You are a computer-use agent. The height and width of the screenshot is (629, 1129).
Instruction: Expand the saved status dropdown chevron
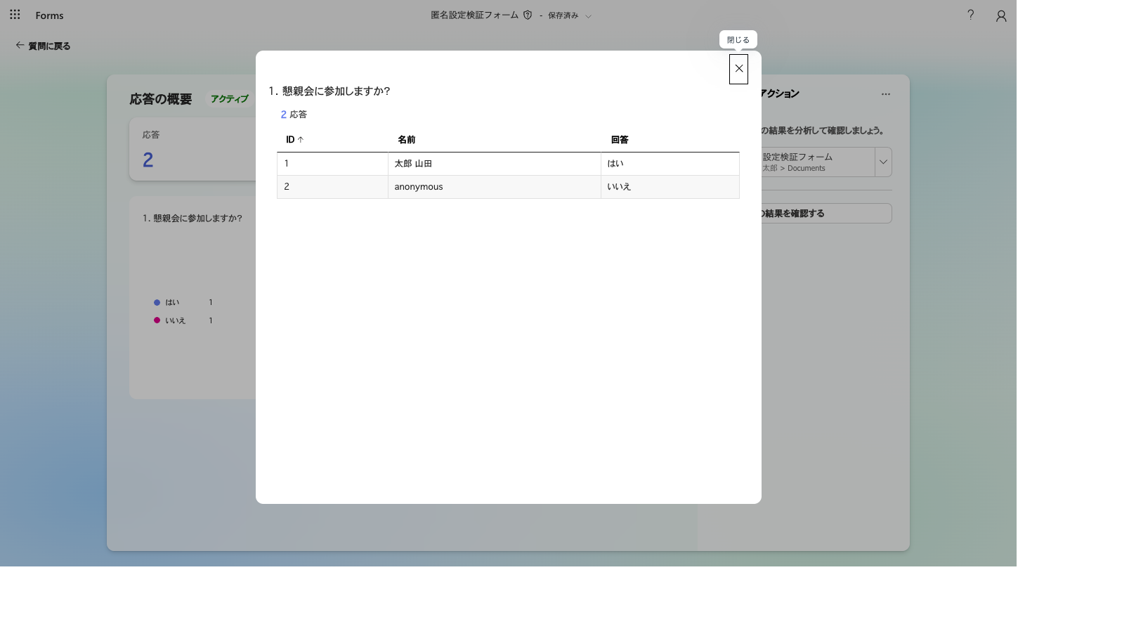[x=588, y=16]
